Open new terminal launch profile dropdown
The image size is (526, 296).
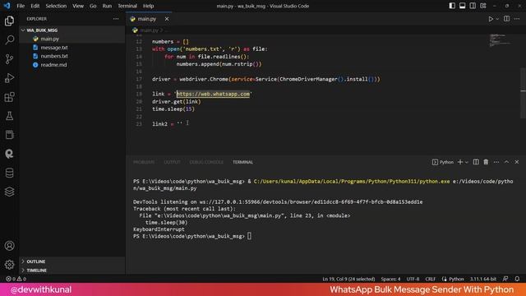[x=467, y=163]
